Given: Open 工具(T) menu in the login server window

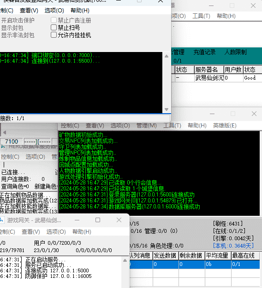Looking at the screenshot, I should [x=201, y=16].
